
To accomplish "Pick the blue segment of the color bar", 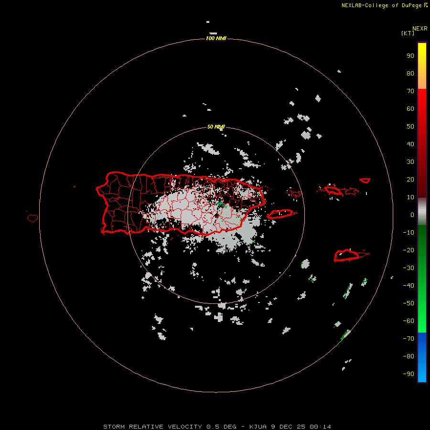I will click(x=422, y=357).
